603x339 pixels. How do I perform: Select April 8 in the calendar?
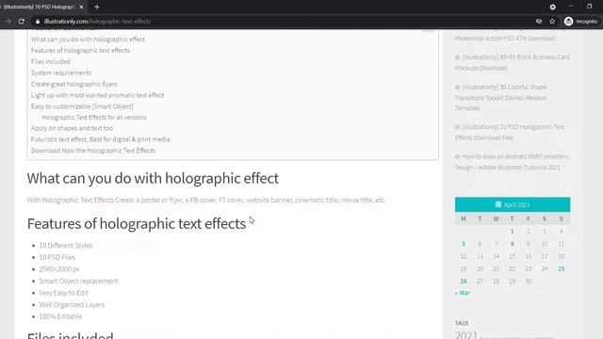coord(512,244)
